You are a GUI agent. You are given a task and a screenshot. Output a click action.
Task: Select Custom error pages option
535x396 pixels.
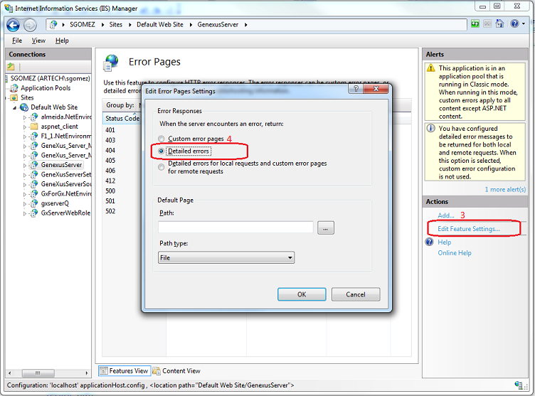pos(161,139)
